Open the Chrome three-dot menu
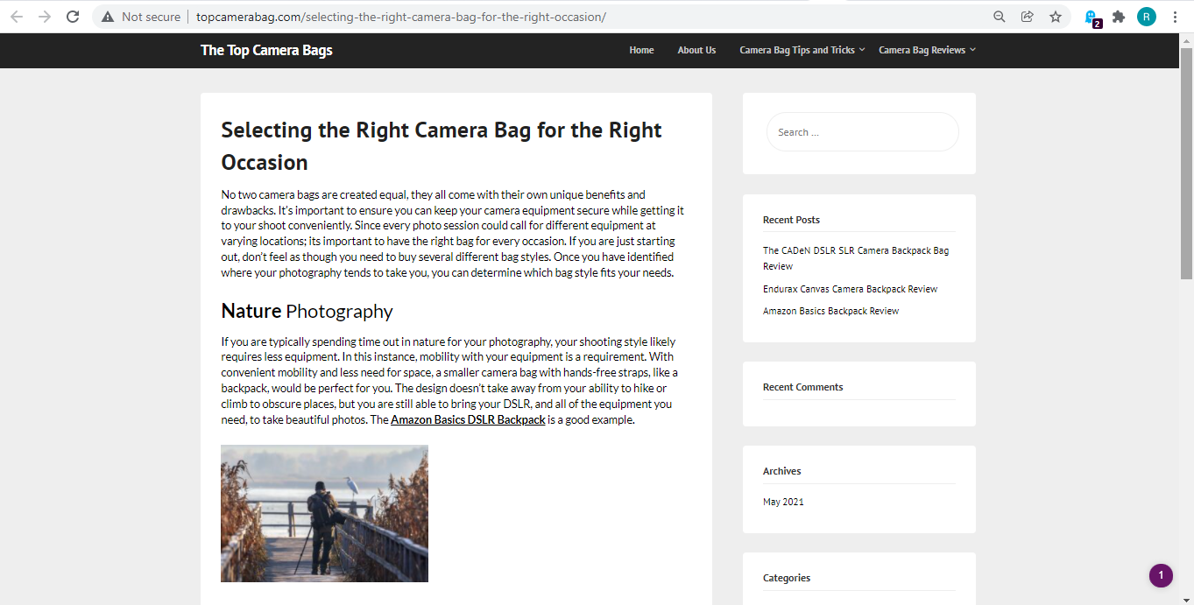 [x=1175, y=17]
